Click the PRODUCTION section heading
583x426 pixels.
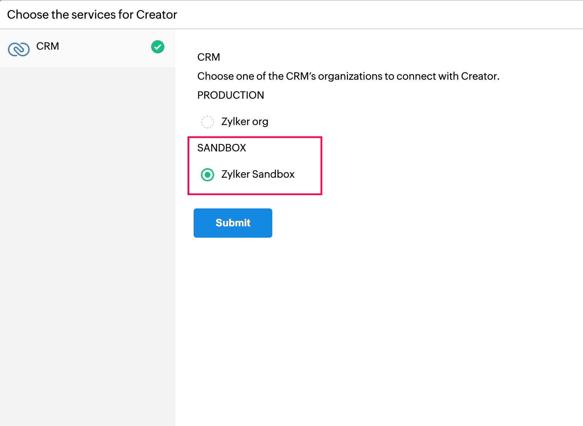pyautogui.click(x=231, y=95)
